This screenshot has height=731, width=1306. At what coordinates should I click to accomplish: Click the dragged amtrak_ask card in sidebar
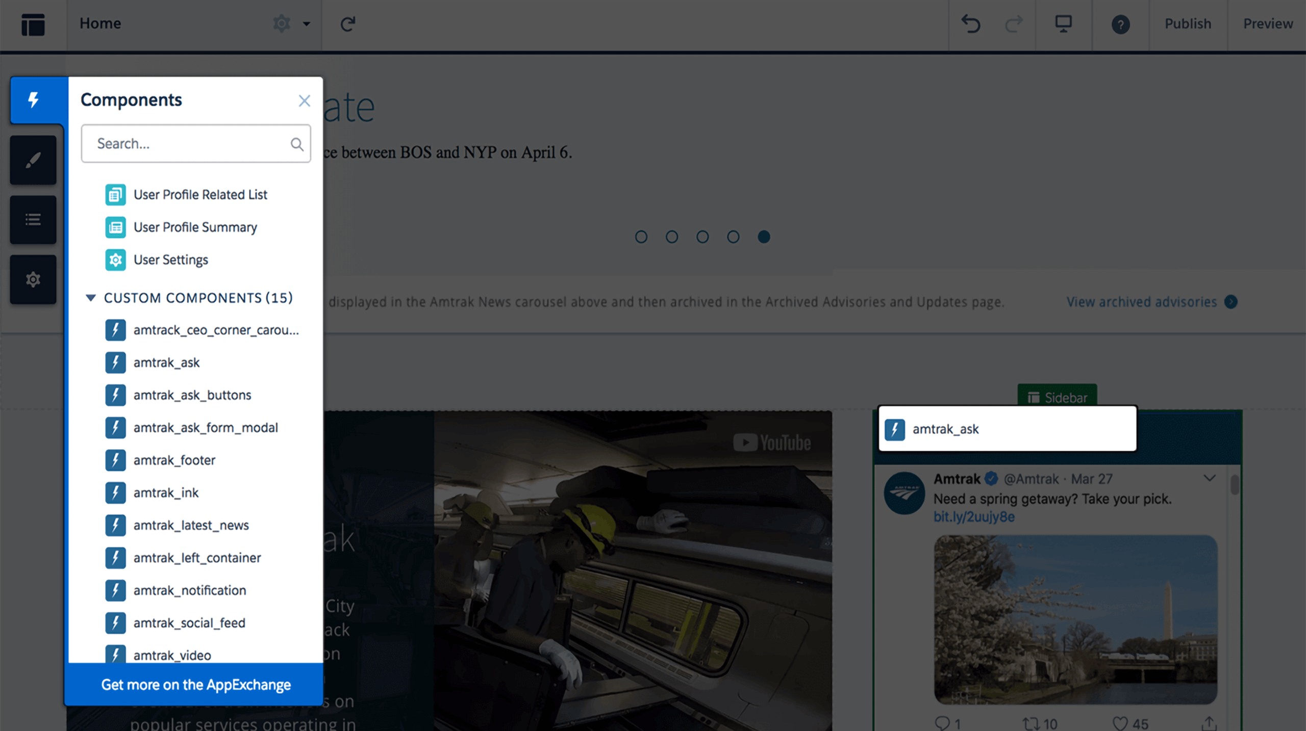tap(1008, 429)
